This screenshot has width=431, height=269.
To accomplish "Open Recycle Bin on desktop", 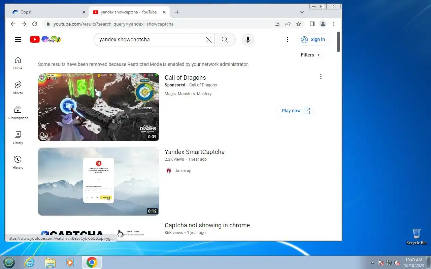I will 417,237.
